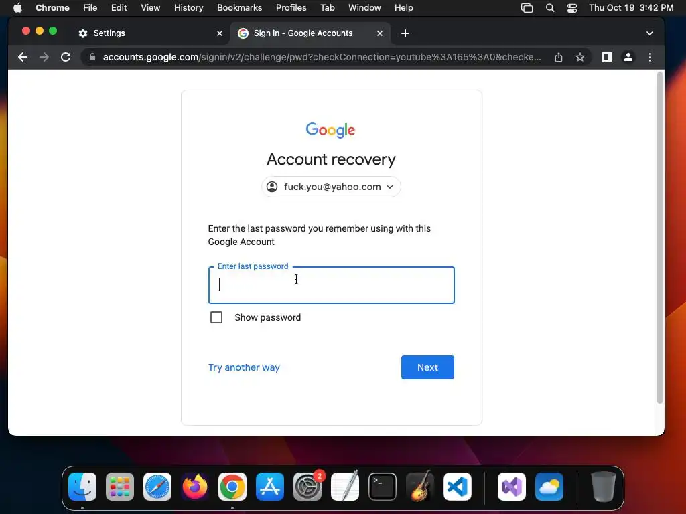Open the cloud app in the Dock

coord(549,487)
